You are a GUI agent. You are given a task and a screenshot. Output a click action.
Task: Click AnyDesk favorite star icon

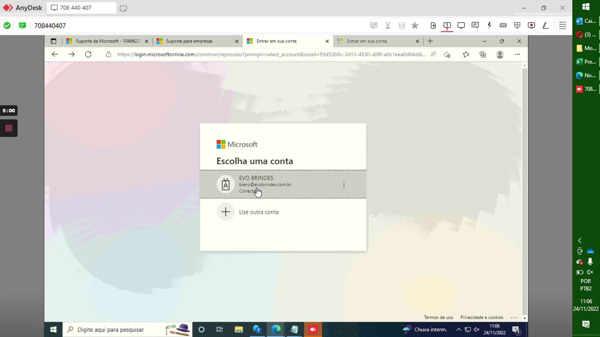(415, 26)
